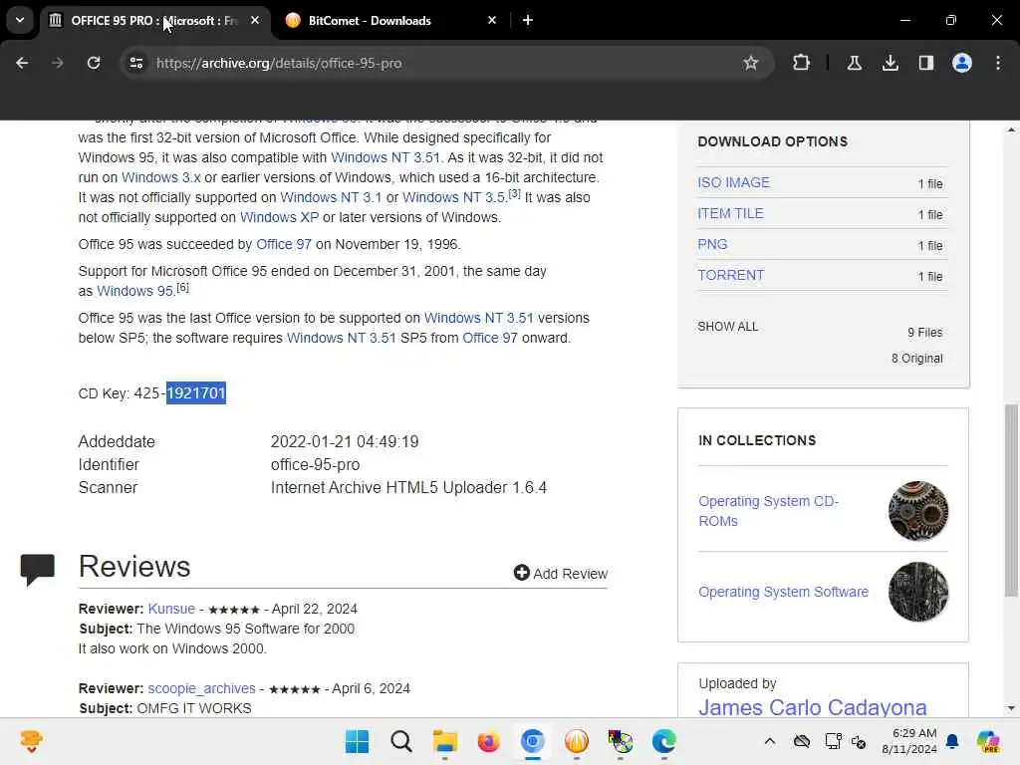
Task: Click the highlighted CD key 1921701
Action: 196,392
